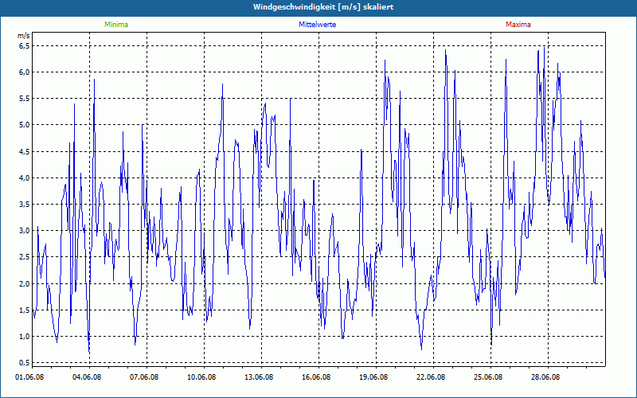
Task: Click the 5,0 y-axis value
Action: pyautogui.click(x=25, y=125)
